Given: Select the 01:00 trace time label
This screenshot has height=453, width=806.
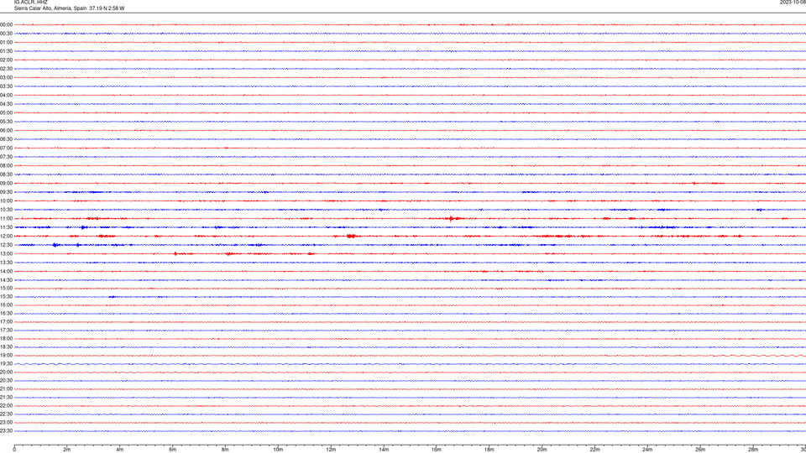Looking at the screenshot, I should pyautogui.click(x=6, y=43).
